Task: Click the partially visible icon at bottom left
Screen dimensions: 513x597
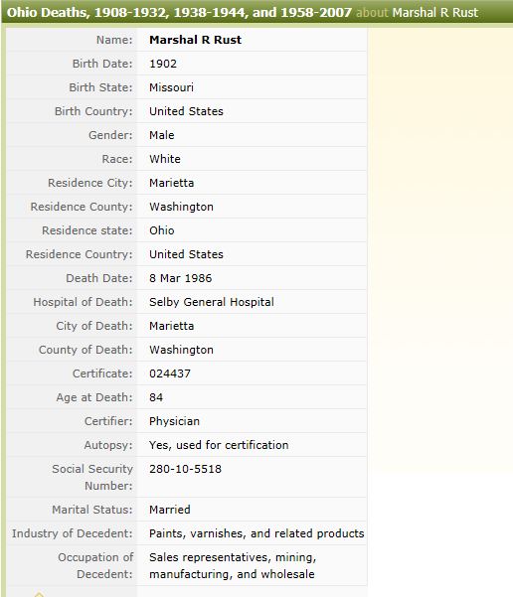Action: [39, 594]
